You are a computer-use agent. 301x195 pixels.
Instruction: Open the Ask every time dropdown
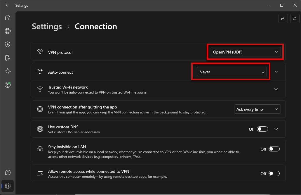tap(257, 109)
